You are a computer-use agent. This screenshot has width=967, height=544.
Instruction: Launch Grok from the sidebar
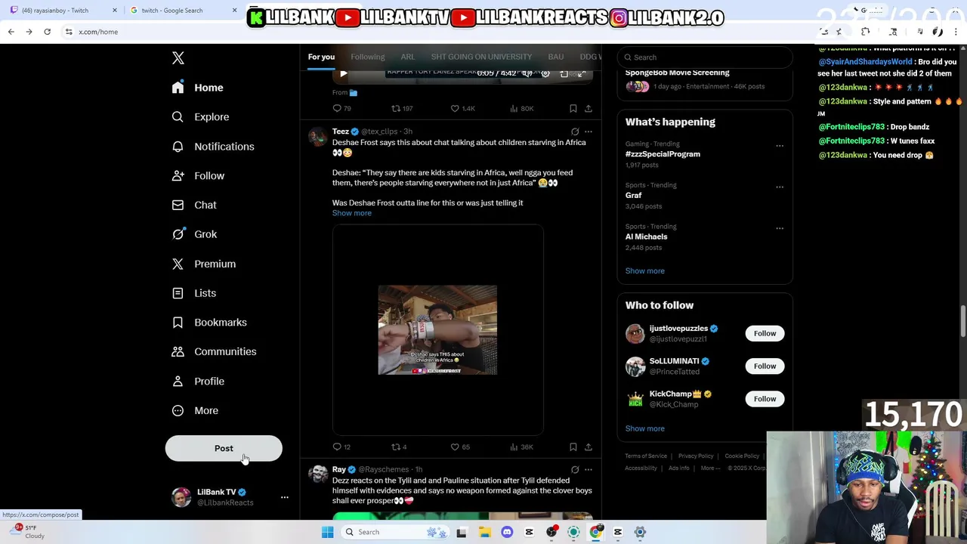tap(194, 234)
